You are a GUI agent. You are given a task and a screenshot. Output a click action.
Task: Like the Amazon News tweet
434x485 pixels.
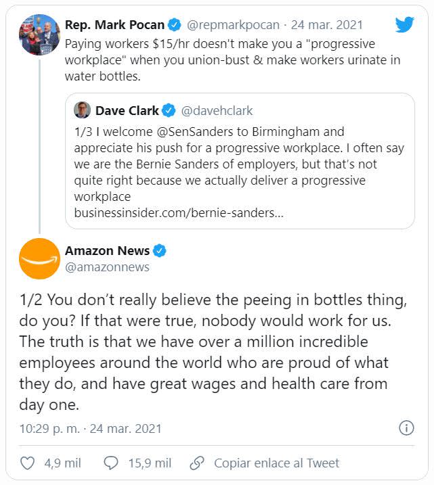28,463
